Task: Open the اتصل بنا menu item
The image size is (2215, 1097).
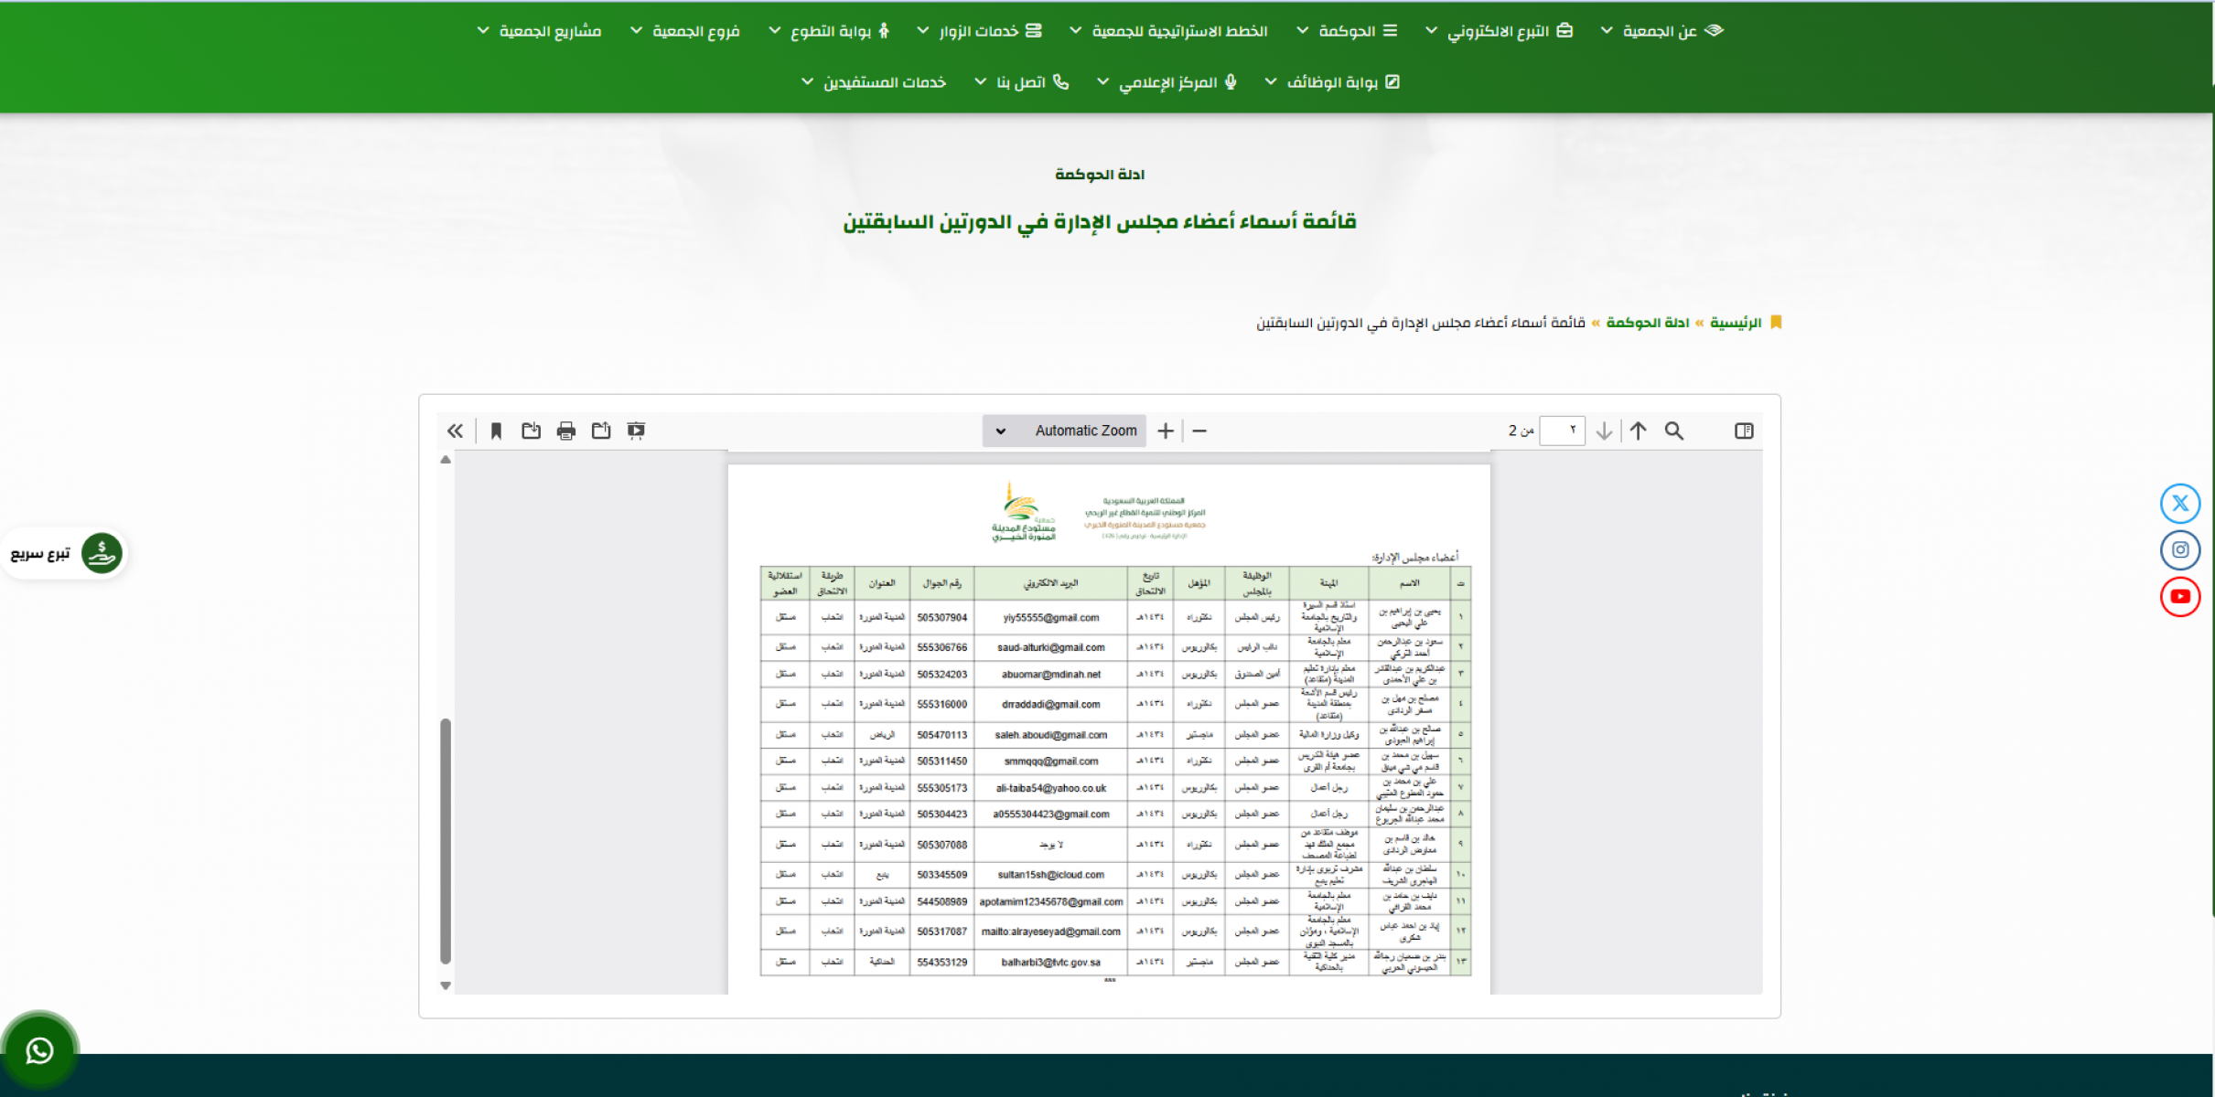Action: click(x=1021, y=82)
